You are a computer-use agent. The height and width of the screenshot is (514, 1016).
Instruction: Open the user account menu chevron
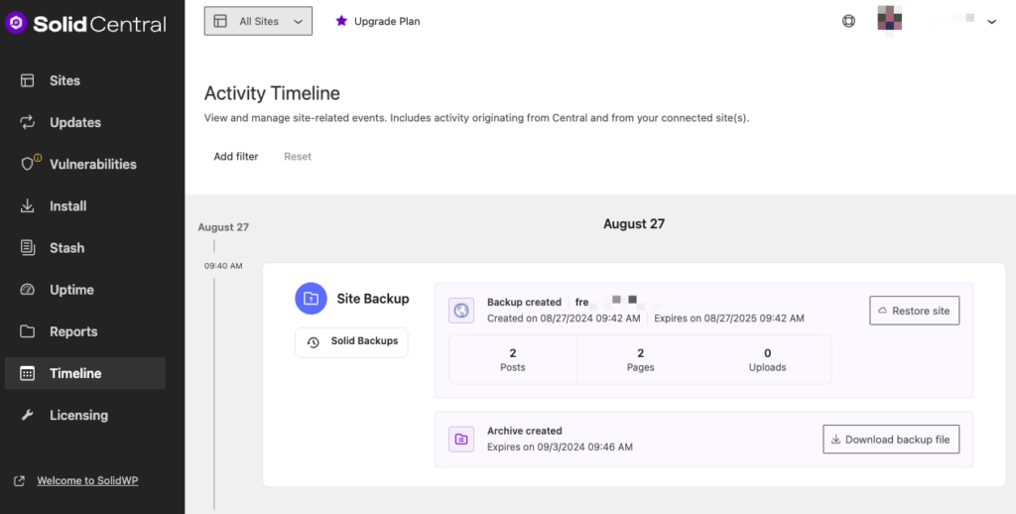[990, 22]
